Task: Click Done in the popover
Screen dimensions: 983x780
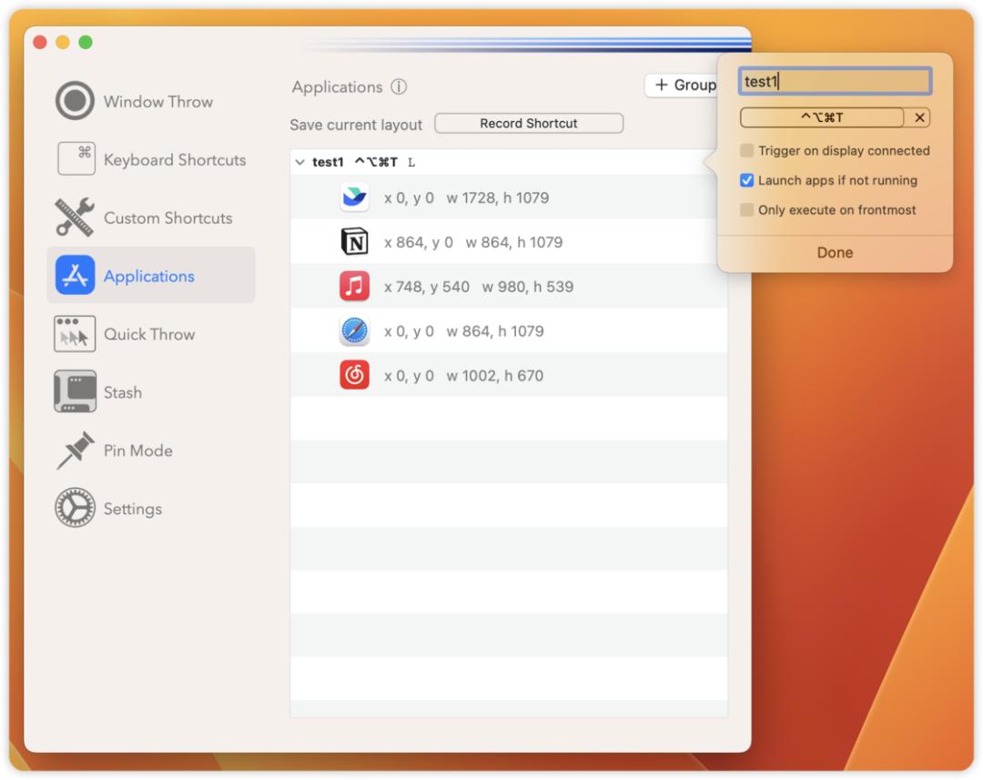Action: tap(835, 252)
